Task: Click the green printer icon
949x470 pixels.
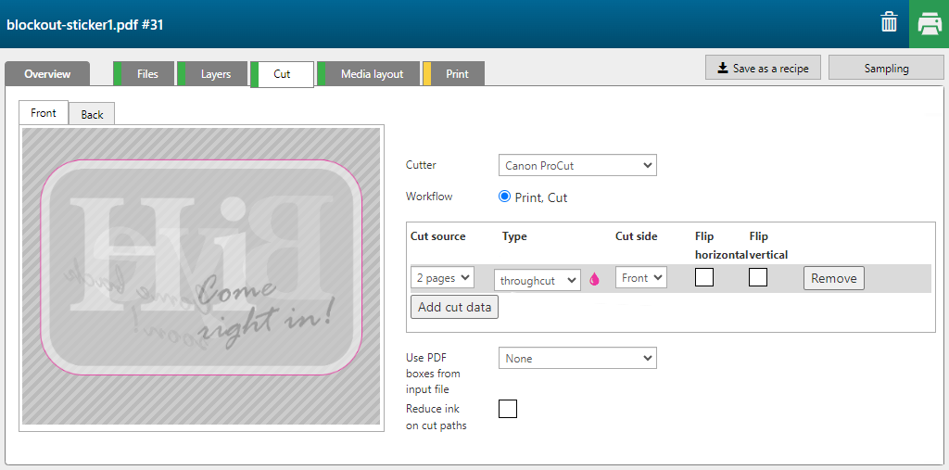Action: [929, 23]
